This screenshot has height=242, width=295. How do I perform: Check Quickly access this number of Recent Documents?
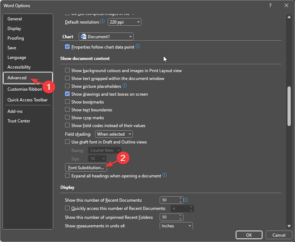tap(67, 208)
